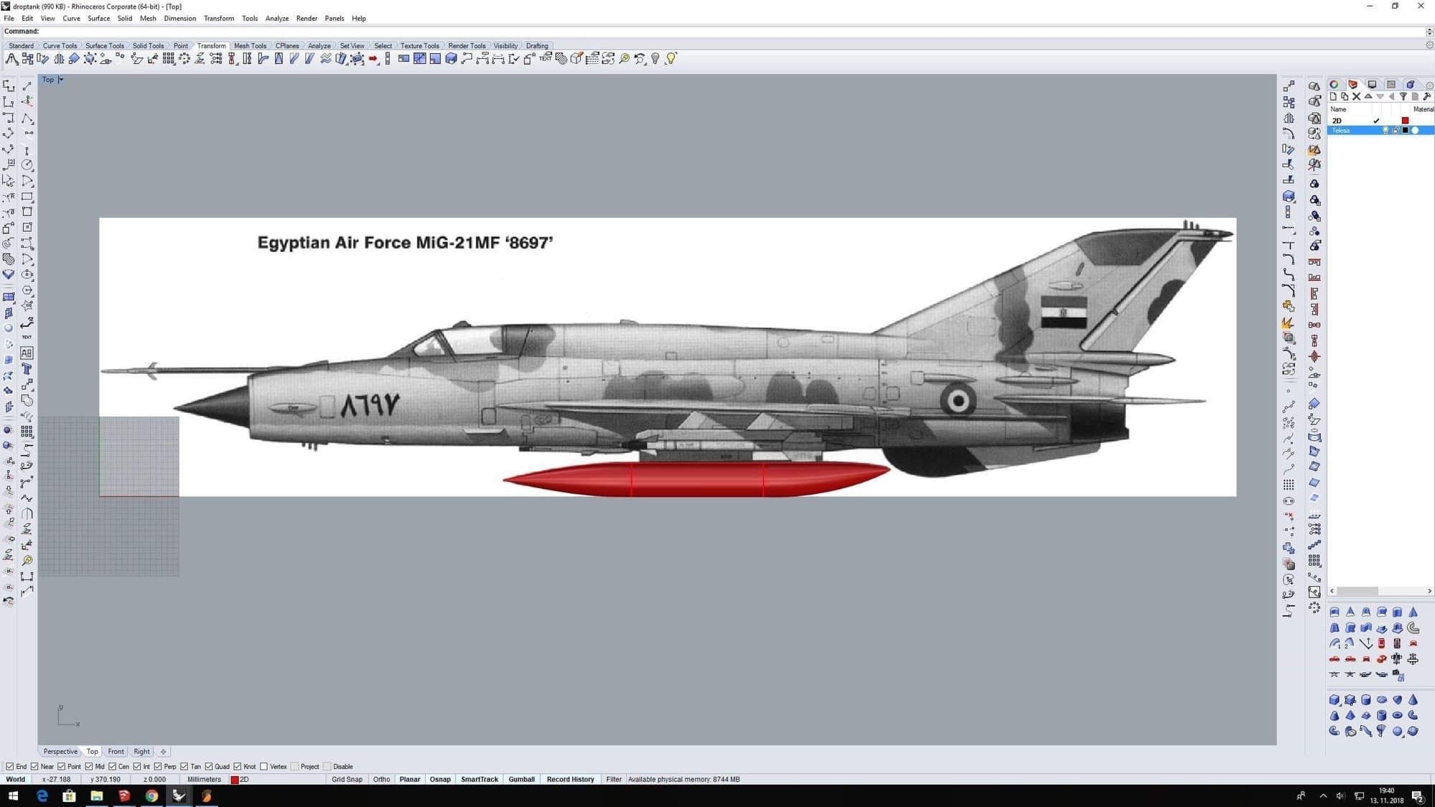Click the delete layer X icon
The width and height of the screenshot is (1435, 807).
(1356, 96)
